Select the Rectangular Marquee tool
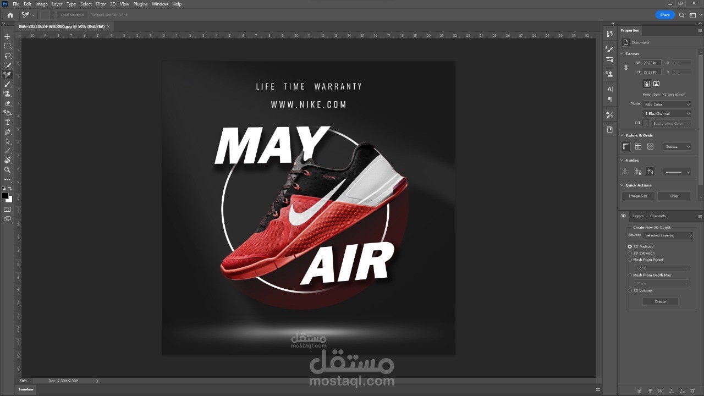The width and height of the screenshot is (704, 396). 7,46
